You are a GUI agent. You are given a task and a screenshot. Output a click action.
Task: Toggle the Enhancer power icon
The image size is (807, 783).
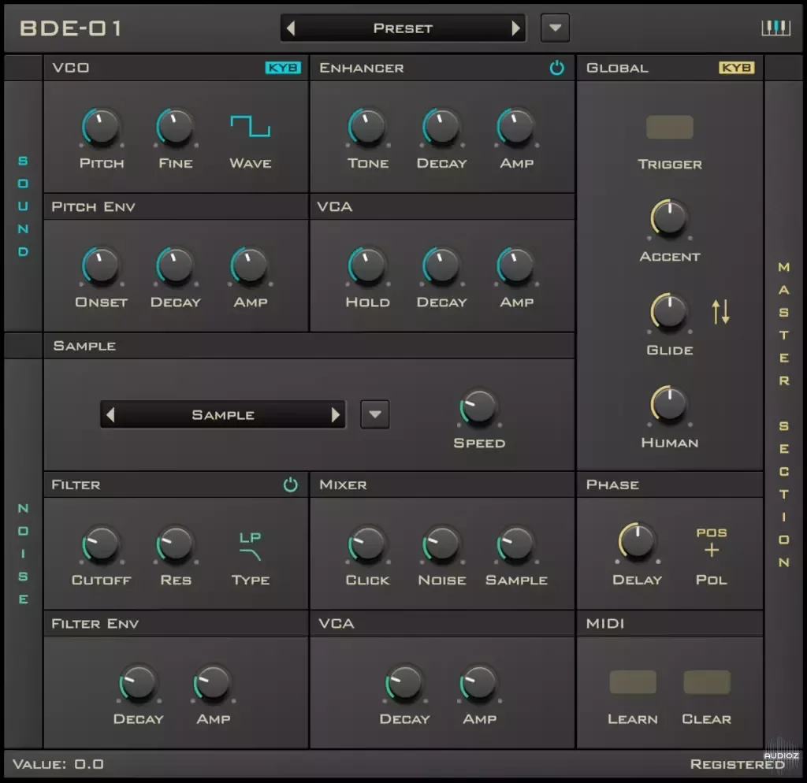556,68
